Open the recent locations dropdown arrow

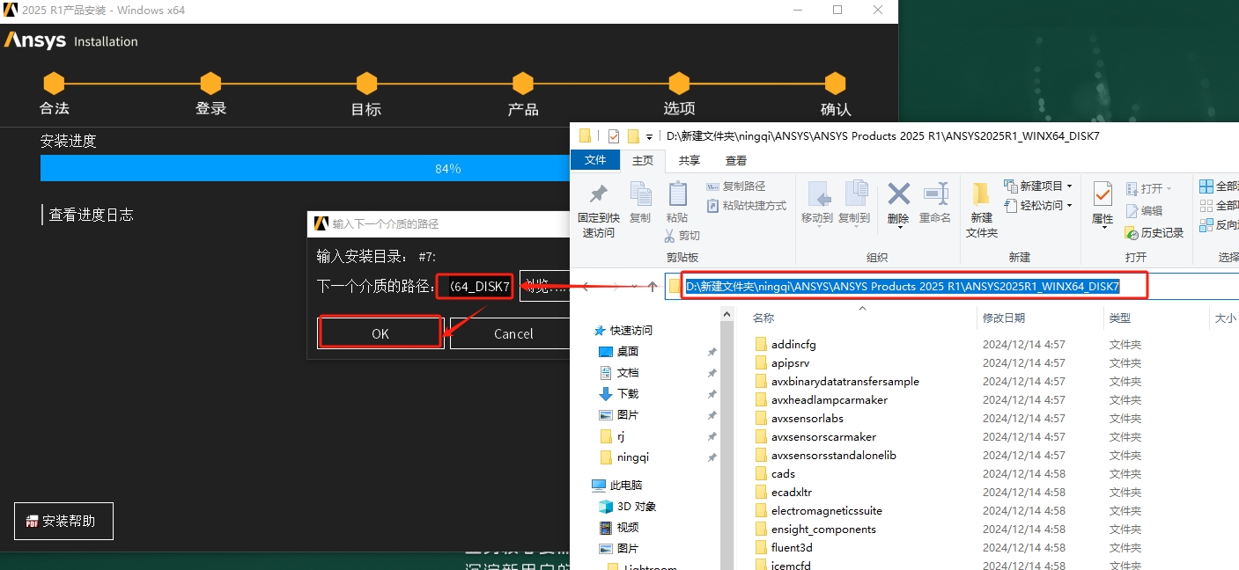[x=632, y=288]
